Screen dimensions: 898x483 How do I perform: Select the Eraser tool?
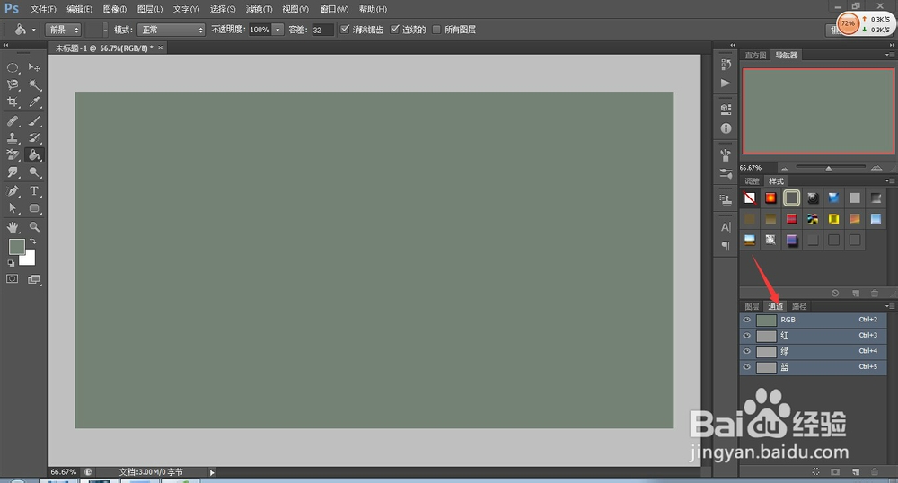[x=13, y=155]
